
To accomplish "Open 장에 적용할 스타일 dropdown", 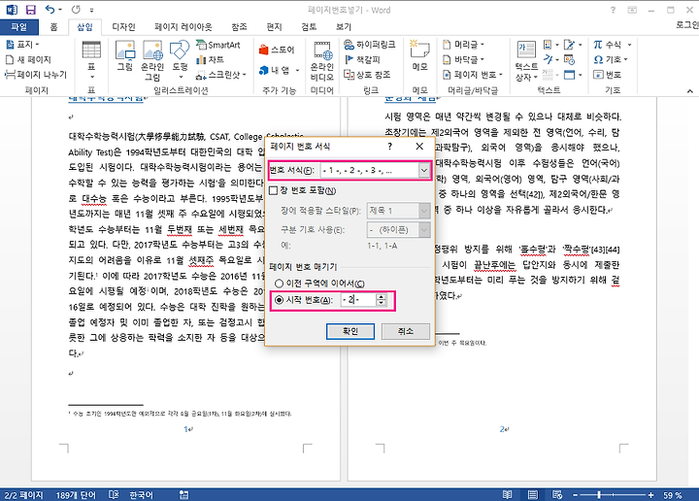I will click(424, 211).
